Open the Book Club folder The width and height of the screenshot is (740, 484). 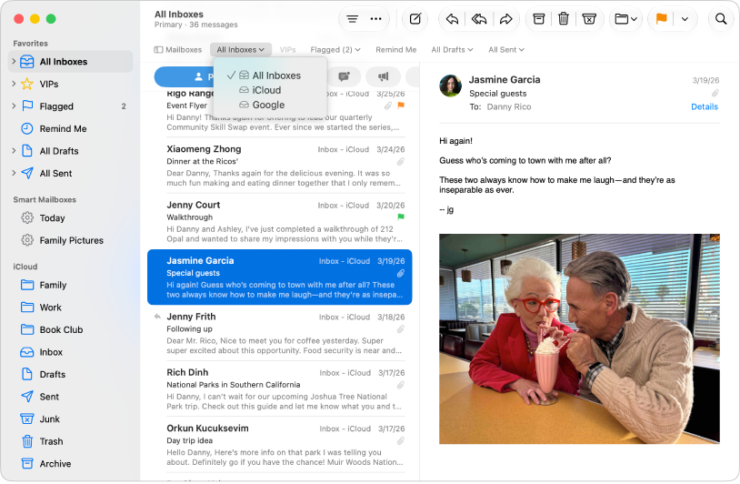71,329
